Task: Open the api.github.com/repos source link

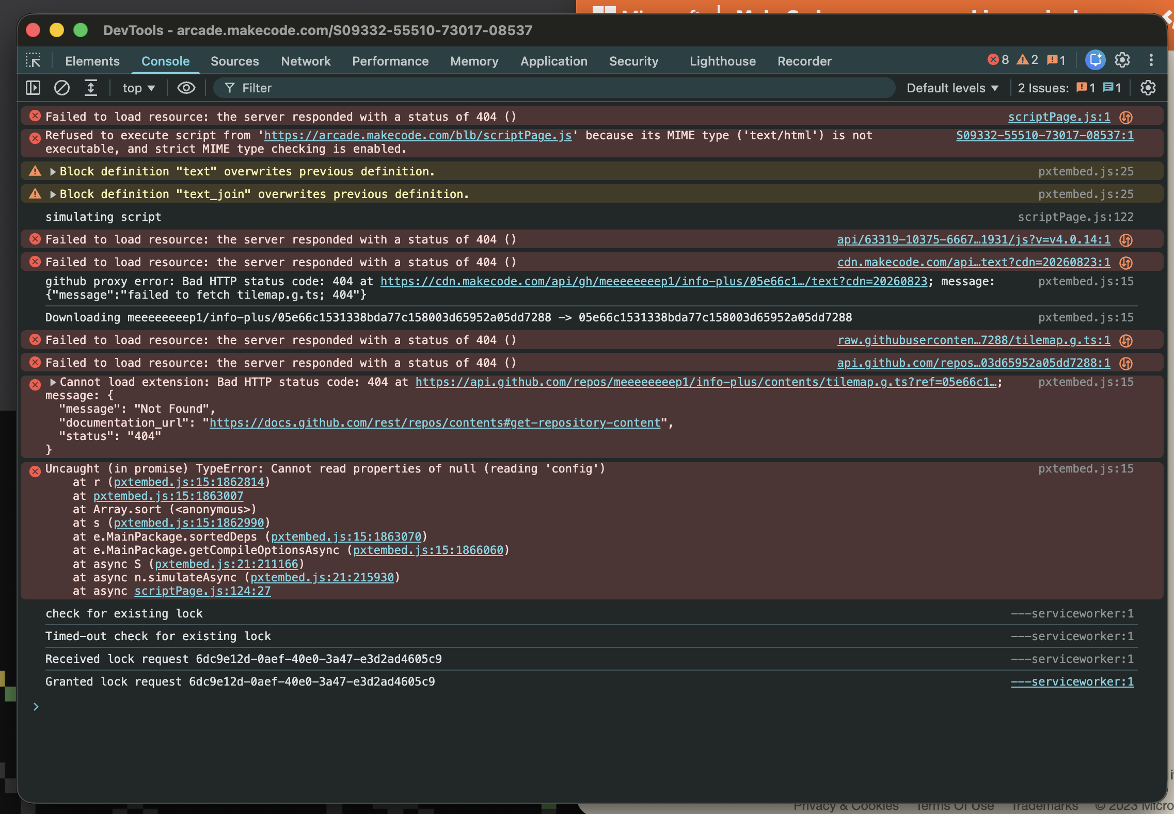Action: (974, 363)
